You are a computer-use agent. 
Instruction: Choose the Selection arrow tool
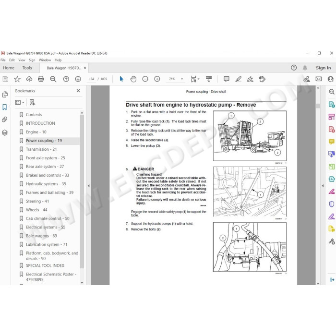click(121, 79)
